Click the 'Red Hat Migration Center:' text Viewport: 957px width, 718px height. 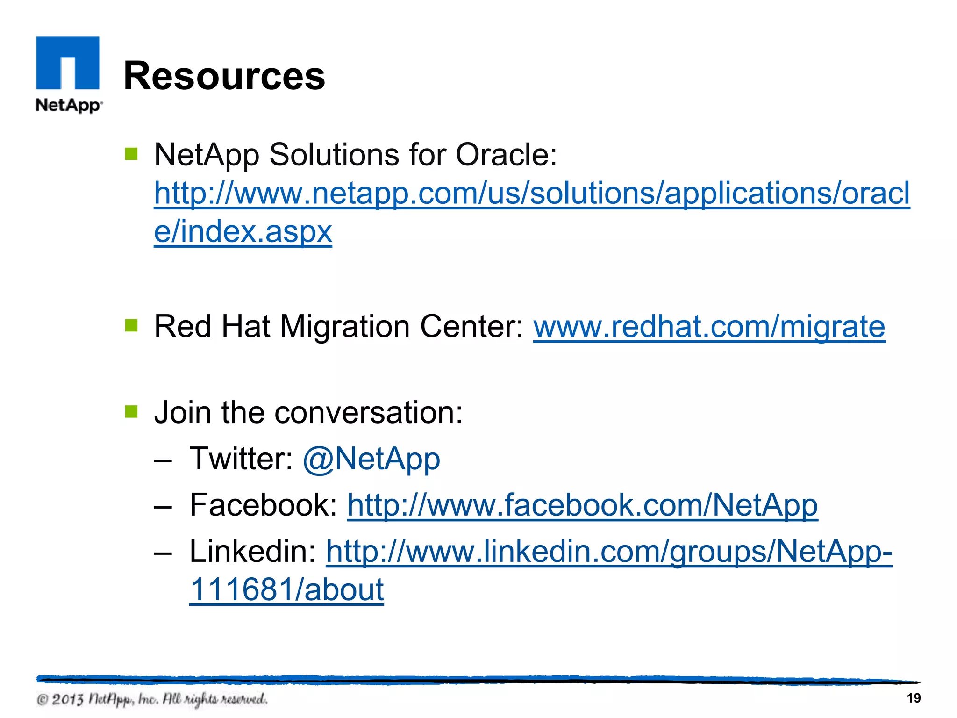coord(340,326)
